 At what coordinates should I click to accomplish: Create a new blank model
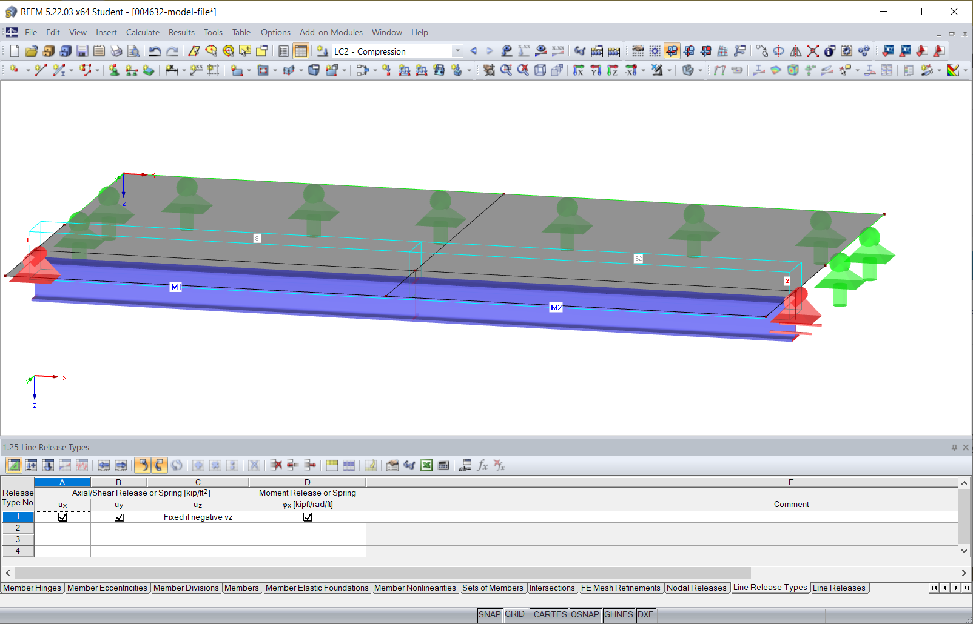(13, 51)
